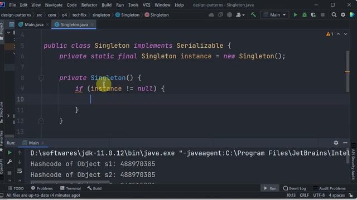Viewport: 357px width, 200px height.
Task: Toggle fold marker at constructor line 8
Action: pyautogui.click(x=41, y=78)
